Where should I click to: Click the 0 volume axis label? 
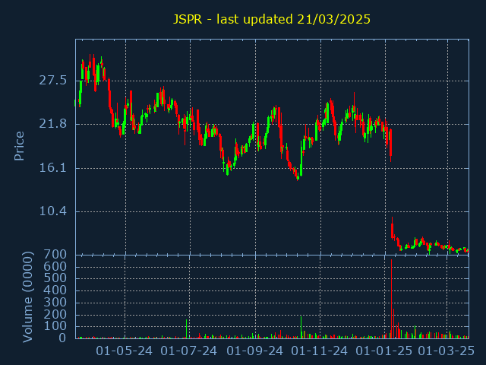pyautogui.click(x=62, y=338)
